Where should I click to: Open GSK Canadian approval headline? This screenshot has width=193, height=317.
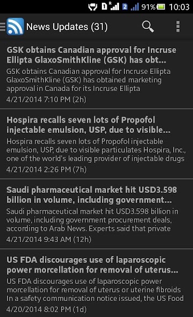click(x=91, y=55)
